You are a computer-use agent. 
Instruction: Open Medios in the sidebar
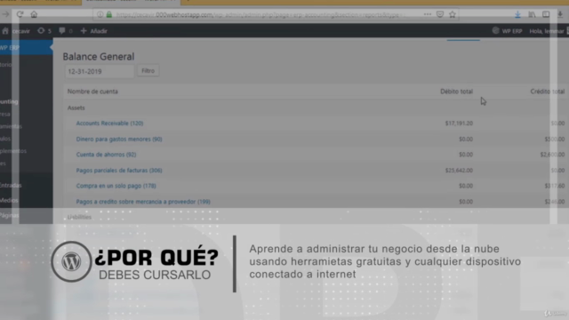[9, 200]
